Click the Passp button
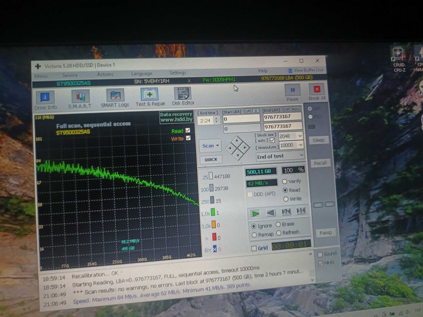Viewport: 423px width, 317px height. (x=326, y=233)
